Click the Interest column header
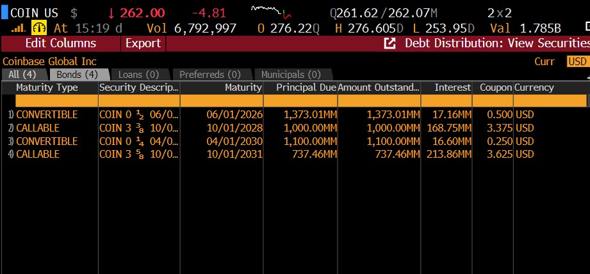The width and height of the screenshot is (590, 274). coord(453,88)
